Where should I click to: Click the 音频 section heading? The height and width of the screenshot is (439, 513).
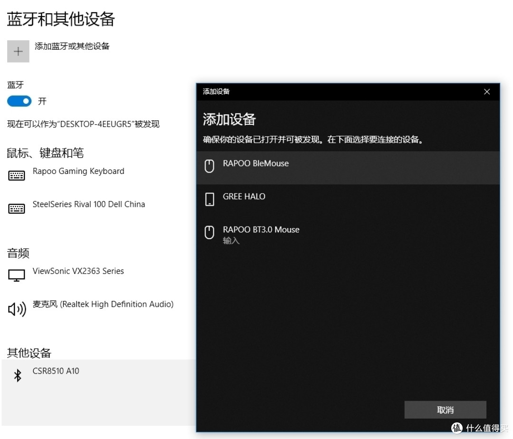point(19,253)
